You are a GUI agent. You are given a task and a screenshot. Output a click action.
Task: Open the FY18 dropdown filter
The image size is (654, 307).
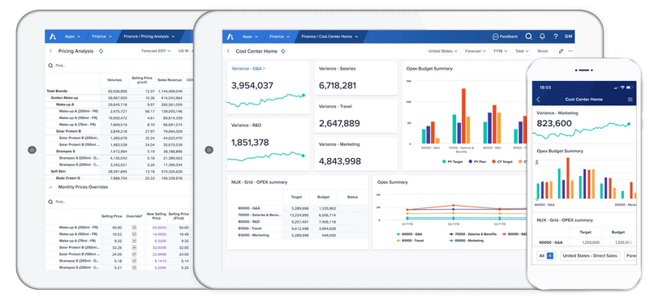500,51
